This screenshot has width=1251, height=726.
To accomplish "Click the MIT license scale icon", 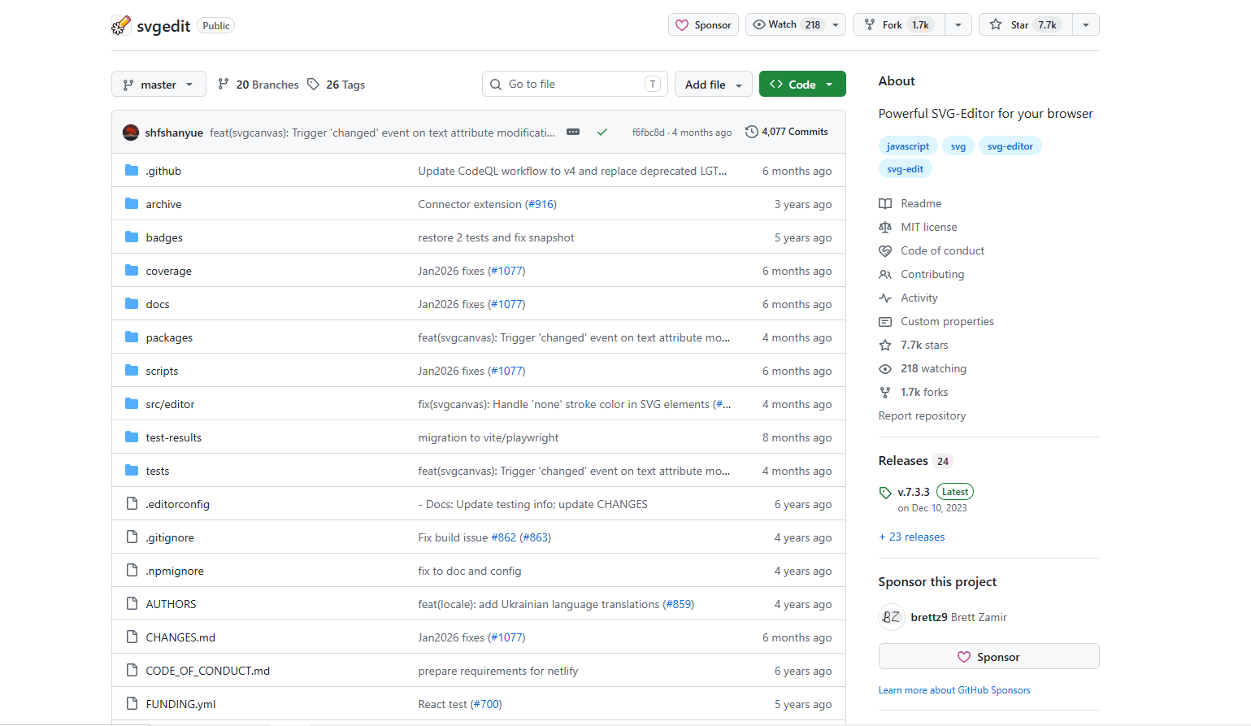I will [x=885, y=227].
